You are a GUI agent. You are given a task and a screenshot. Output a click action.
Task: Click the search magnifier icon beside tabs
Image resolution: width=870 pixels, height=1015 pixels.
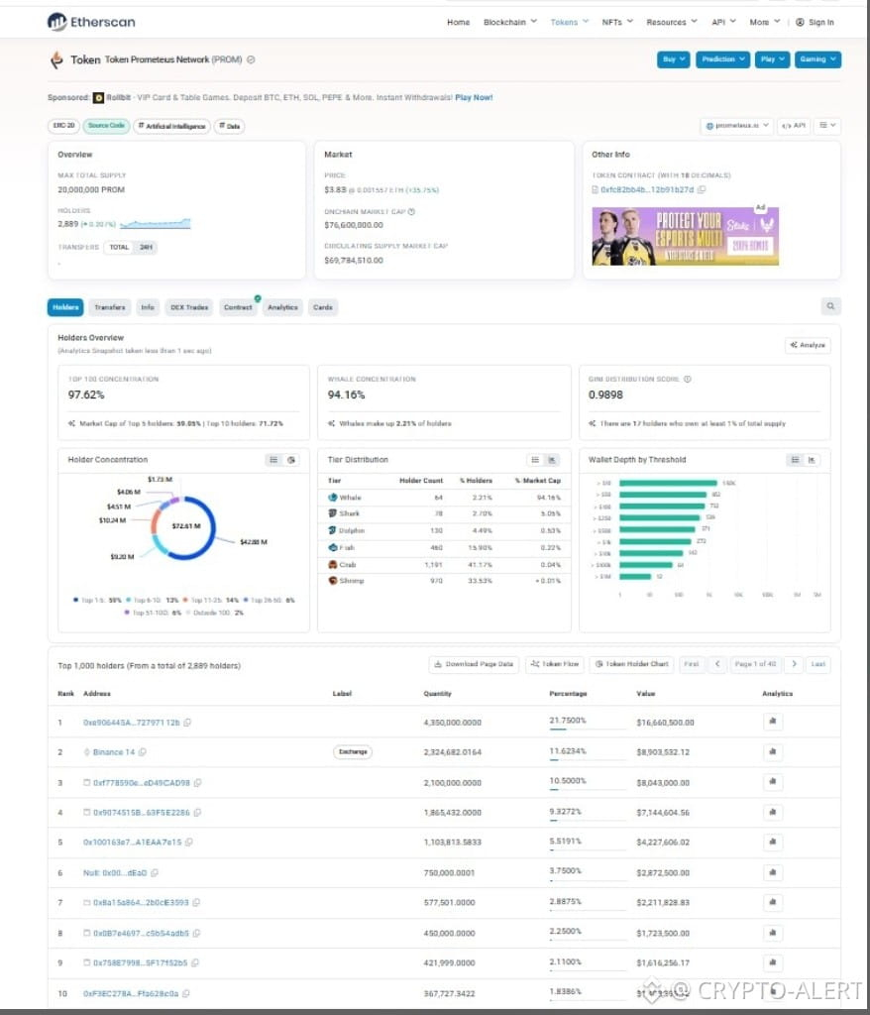[830, 306]
